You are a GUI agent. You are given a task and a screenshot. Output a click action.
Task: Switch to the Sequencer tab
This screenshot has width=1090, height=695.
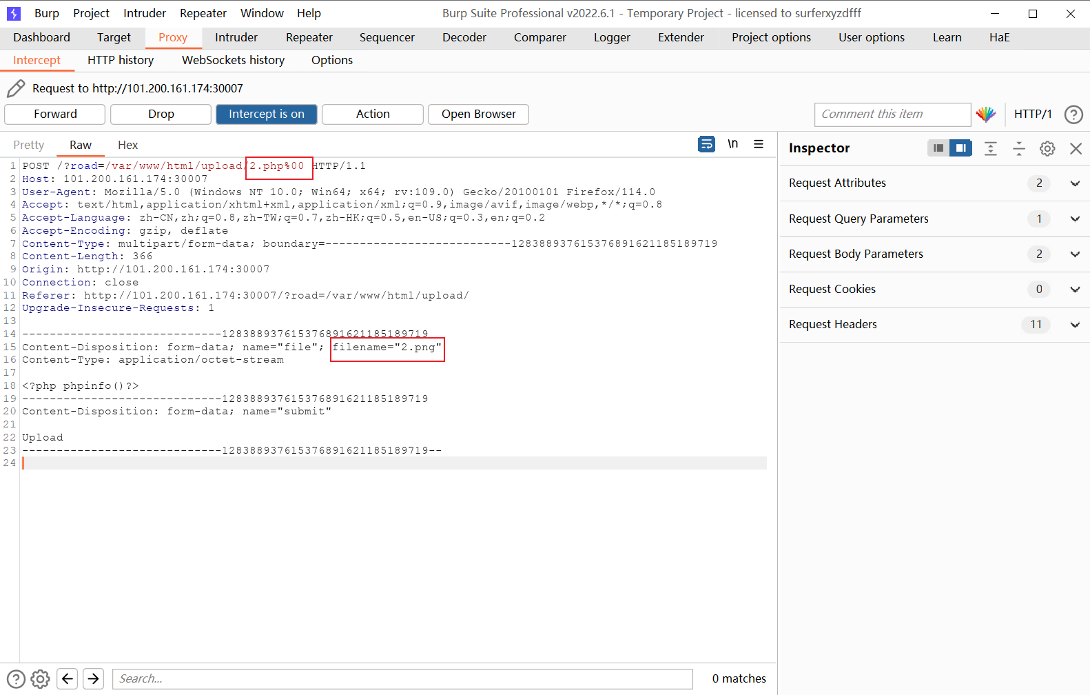tap(387, 37)
